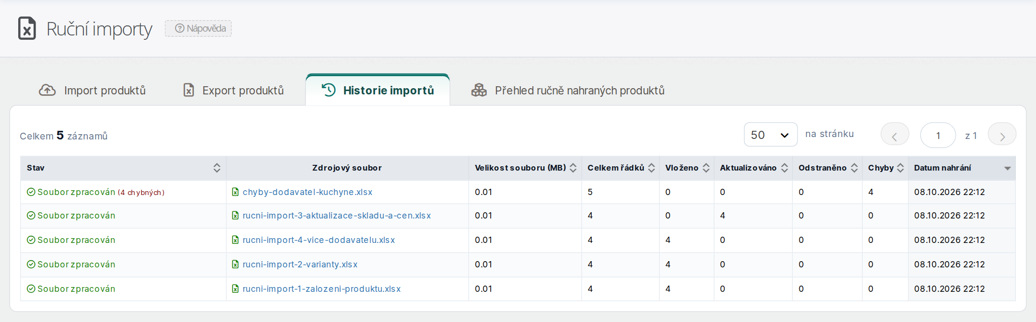Click Excel icon next to rucni-import-3-aktualizace-skladu-a-cen.xlsx

[235, 216]
